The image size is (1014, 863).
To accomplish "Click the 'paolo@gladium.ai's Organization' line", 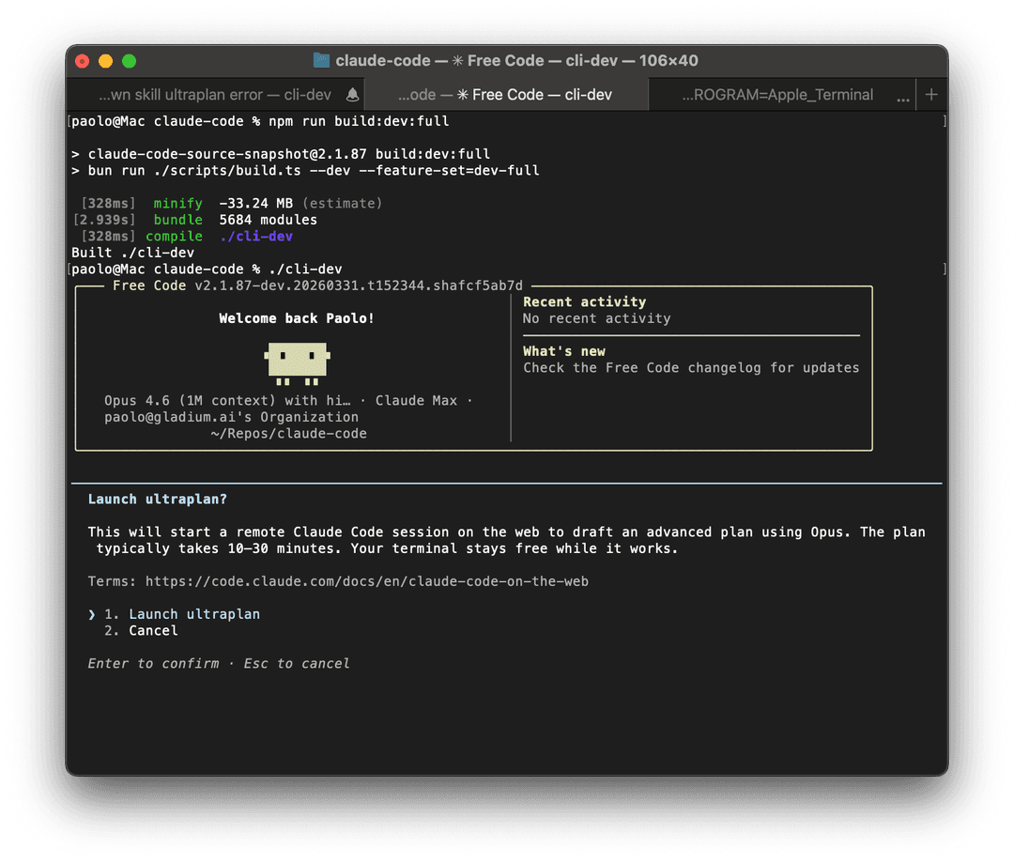I will tap(232, 417).
